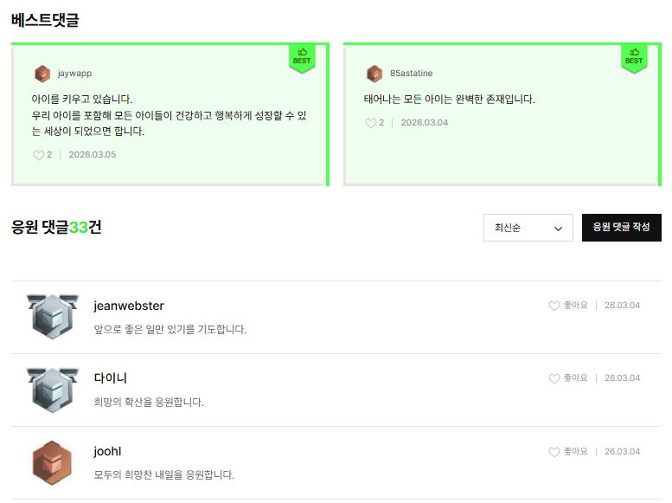
Task: Click the jaywapp username in best comments
Action: [x=74, y=74]
